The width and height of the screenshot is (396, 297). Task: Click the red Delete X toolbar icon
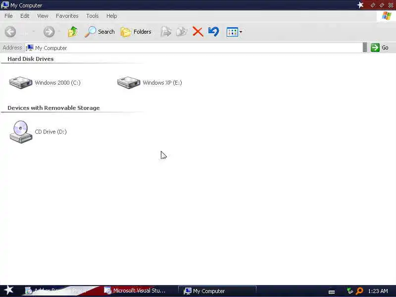point(198,32)
